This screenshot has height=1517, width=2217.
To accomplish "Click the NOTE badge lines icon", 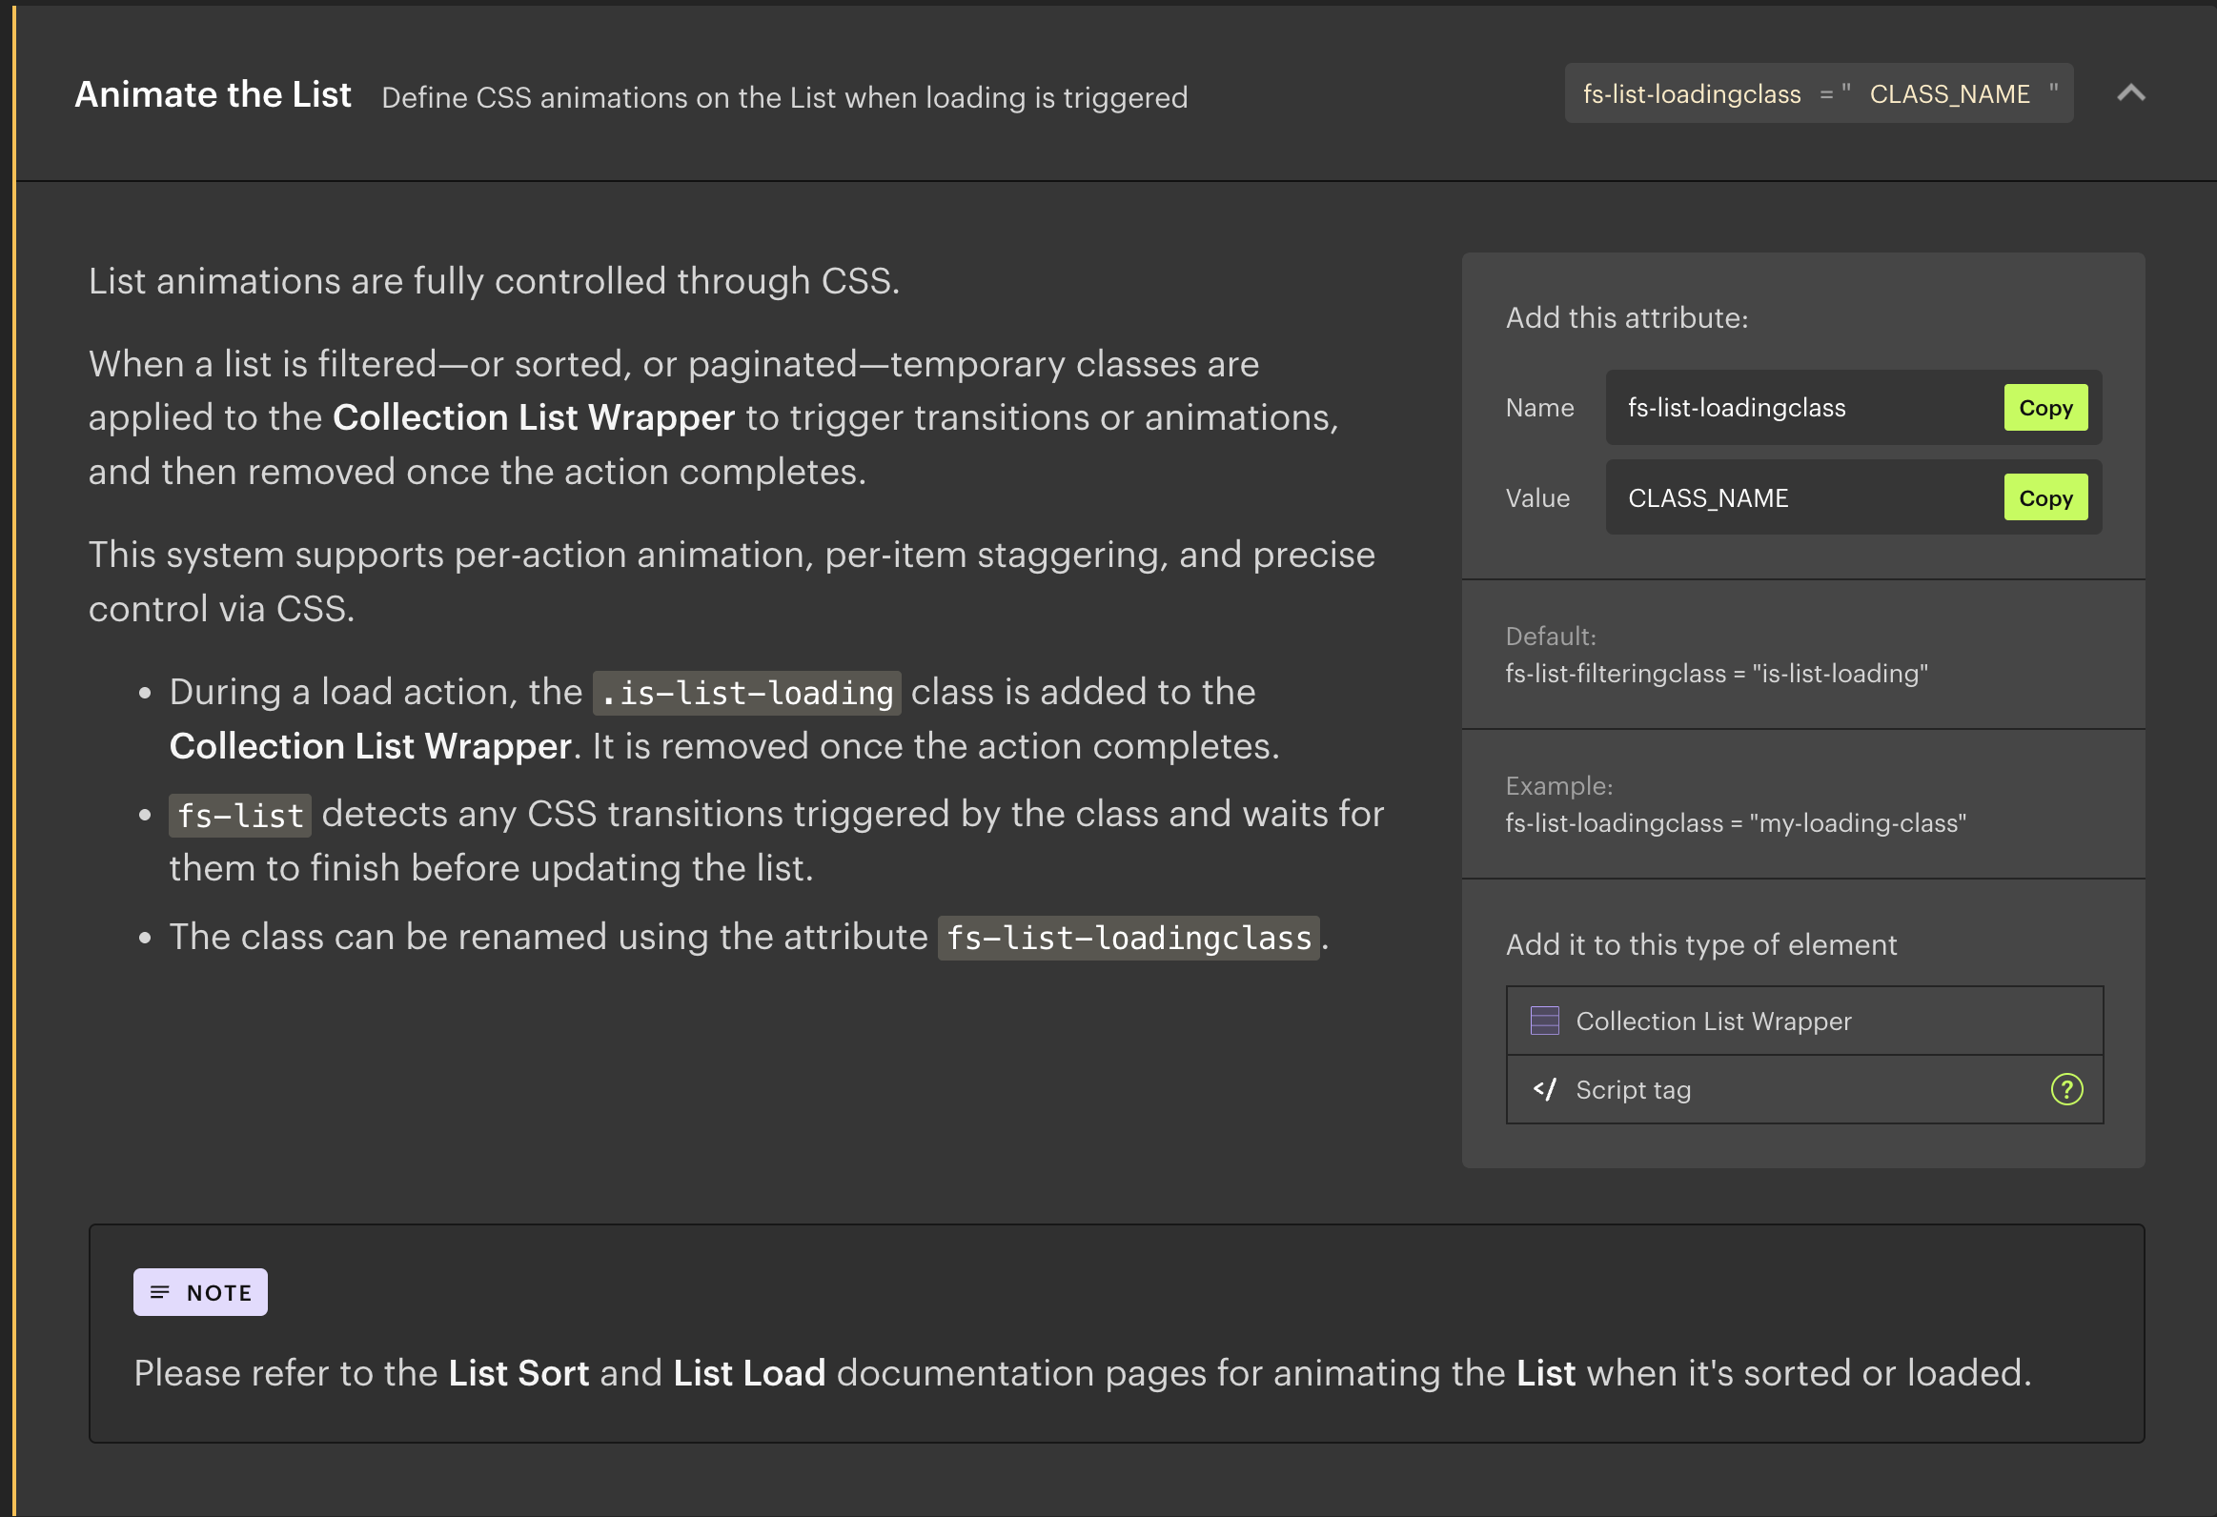I will pyautogui.click(x=159, y=1292).
